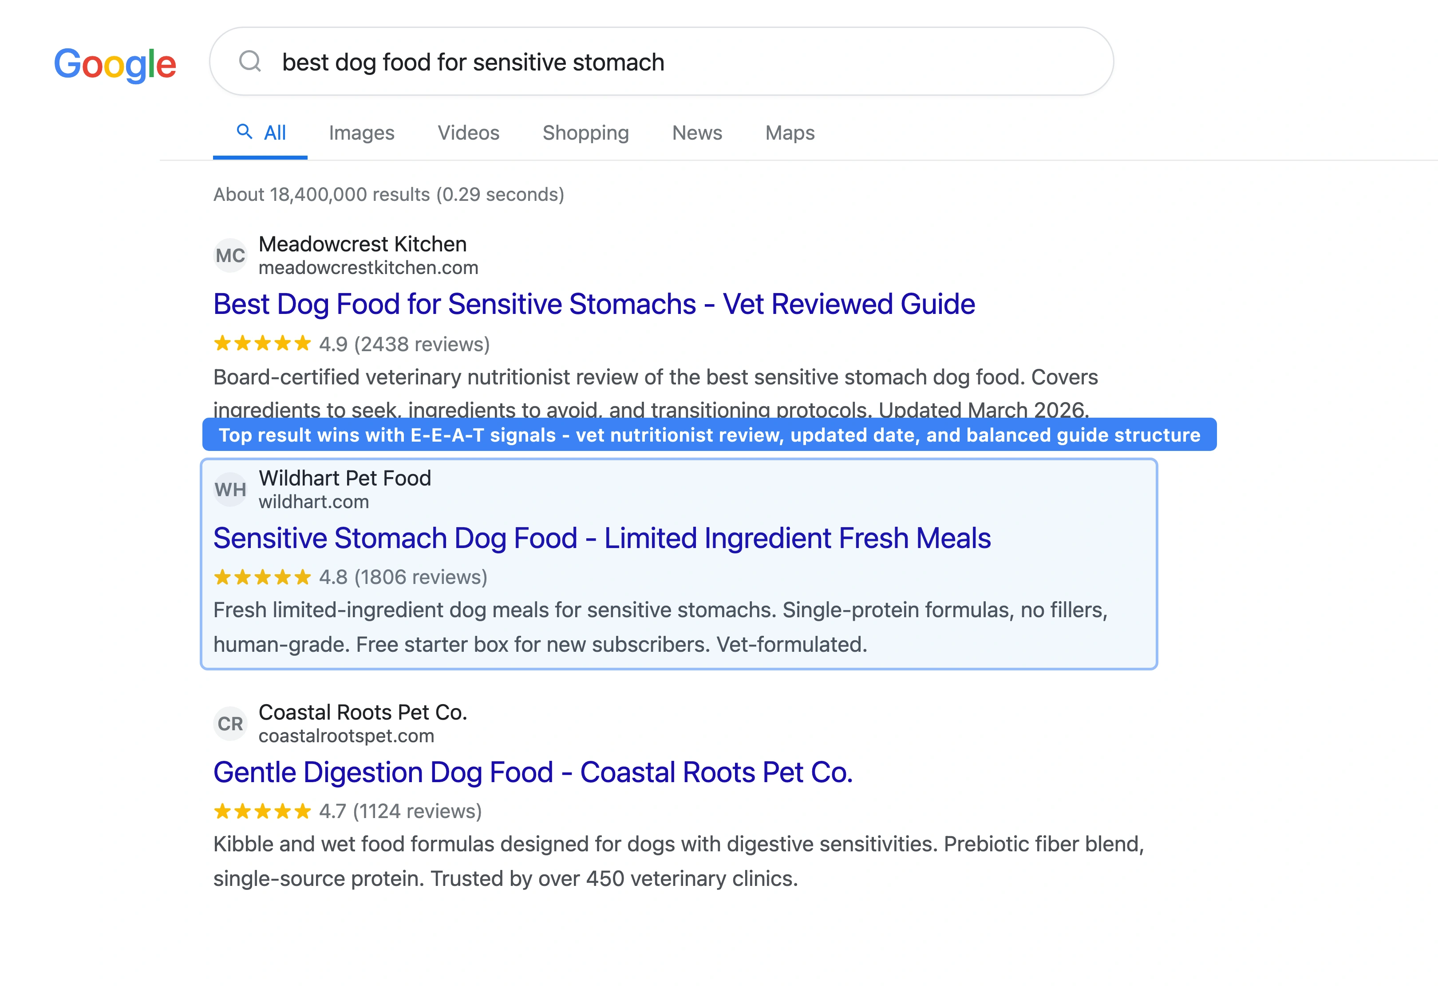
Task: Click the magnifier icon beside the All tab
Action: 245,132
